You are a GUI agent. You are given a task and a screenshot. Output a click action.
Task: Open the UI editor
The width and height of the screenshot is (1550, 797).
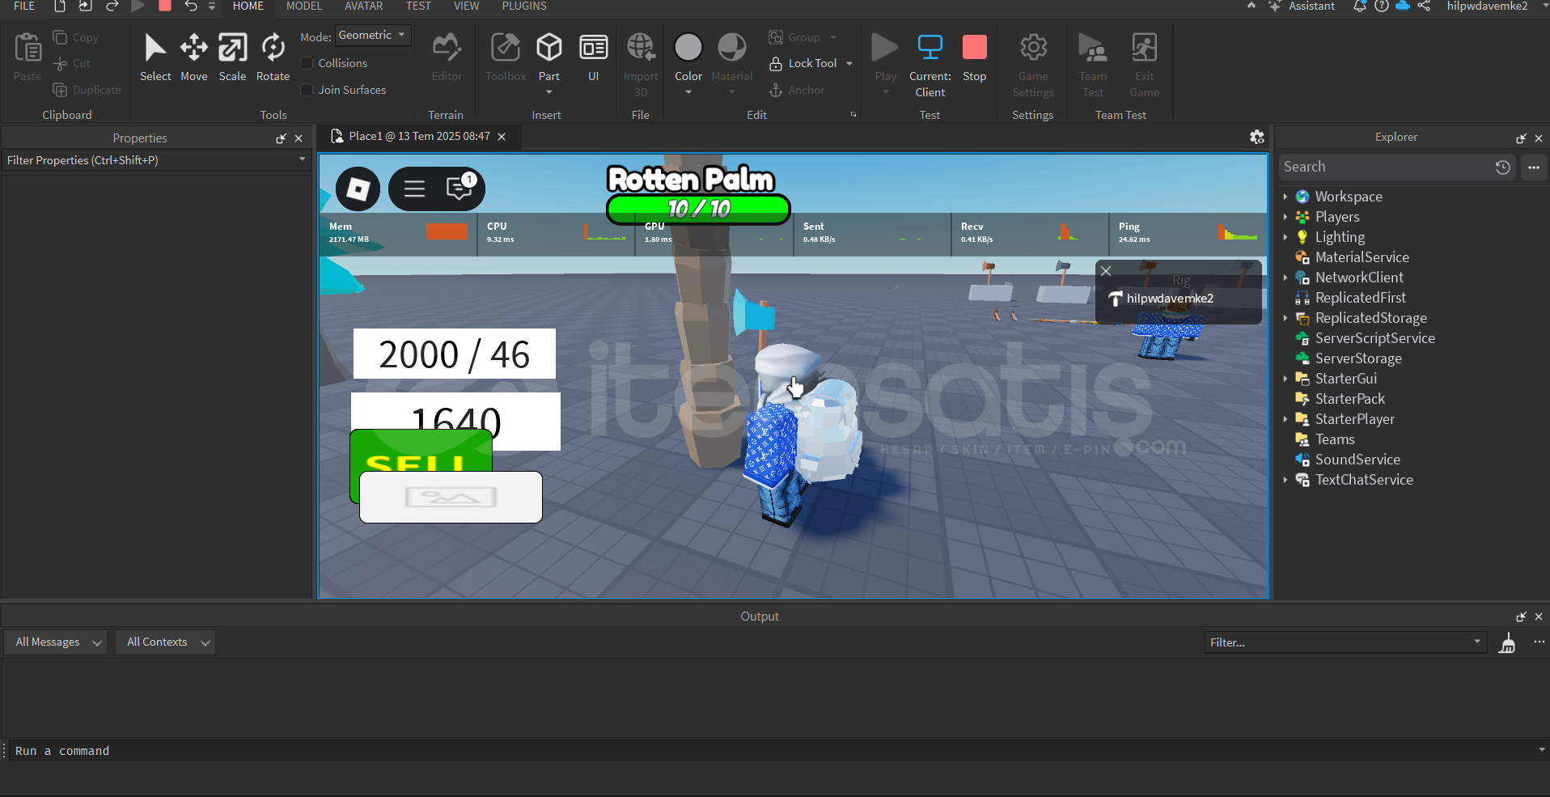594,57
